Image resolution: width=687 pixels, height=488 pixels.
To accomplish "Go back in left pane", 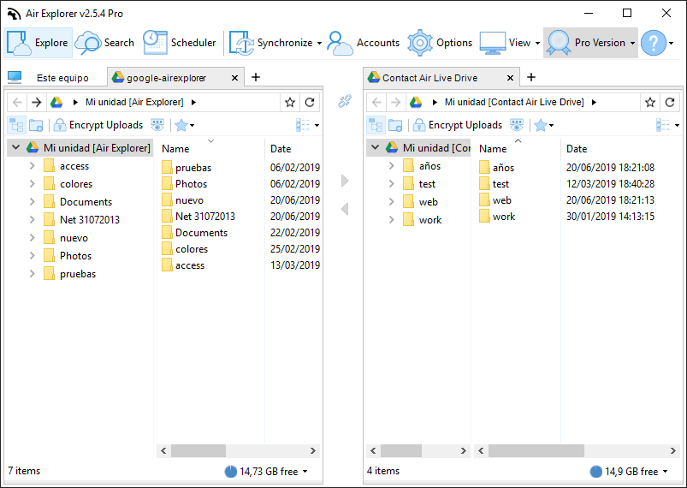I will click(17, 102).
